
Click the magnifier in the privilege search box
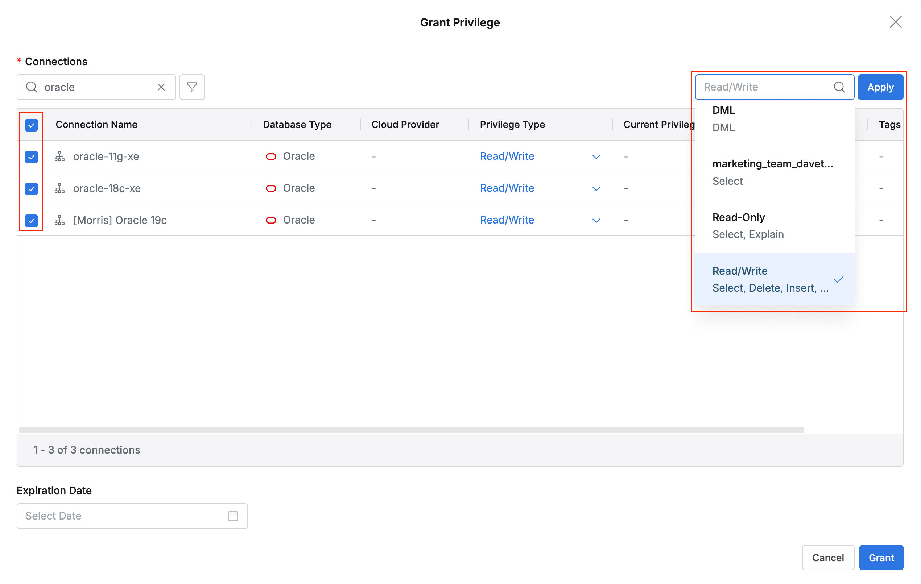click(839, 87)
